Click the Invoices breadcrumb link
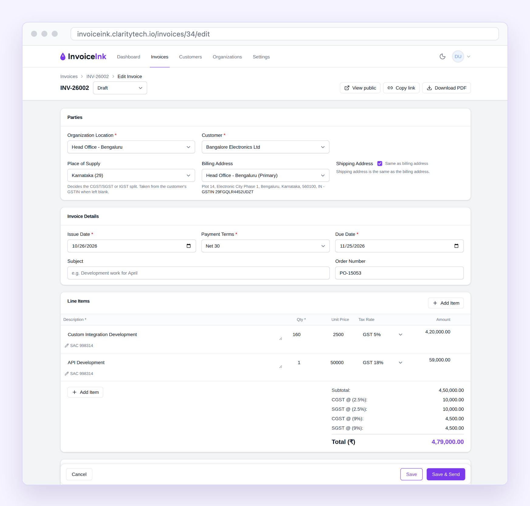530x506 pixels. click(69, 76)
